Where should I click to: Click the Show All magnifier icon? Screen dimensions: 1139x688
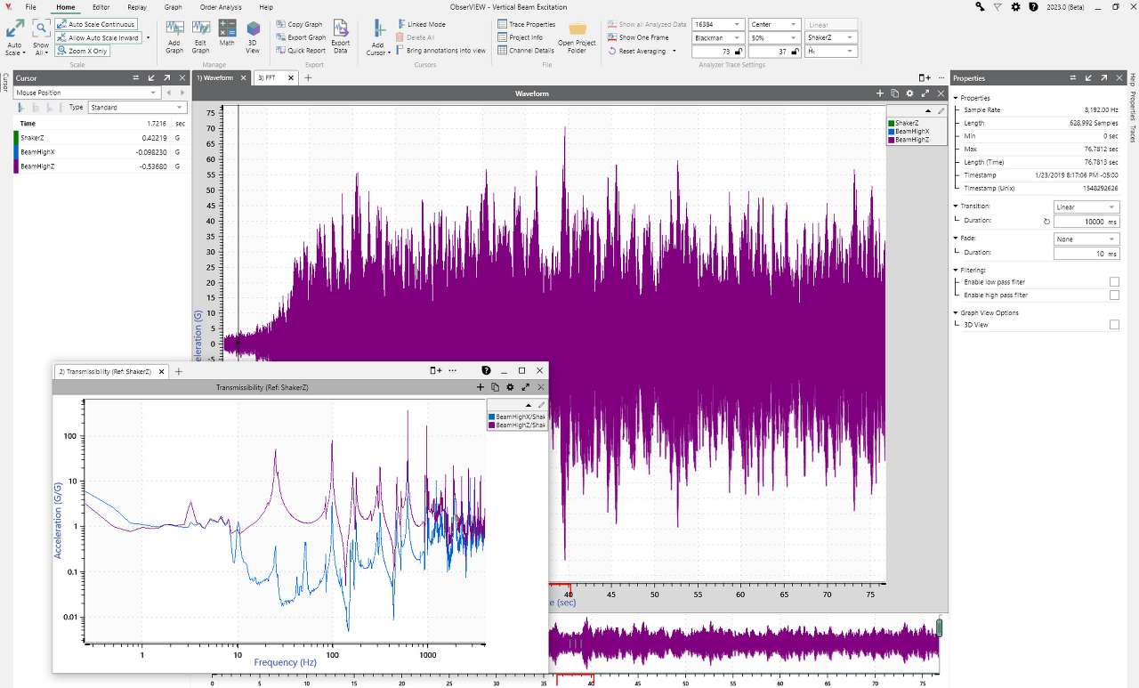pos(41,28)
